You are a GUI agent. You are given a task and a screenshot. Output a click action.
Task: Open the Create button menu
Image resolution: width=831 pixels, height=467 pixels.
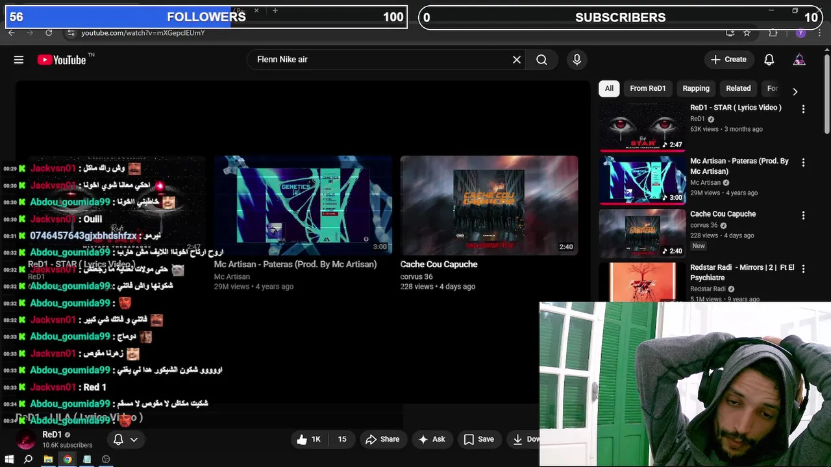pos(729,60)
